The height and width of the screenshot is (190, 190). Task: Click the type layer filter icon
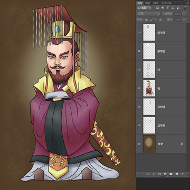click(x=168, y=8)
